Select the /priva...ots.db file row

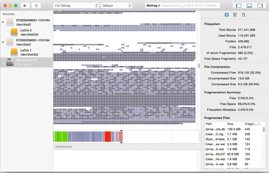pos(233,129)
